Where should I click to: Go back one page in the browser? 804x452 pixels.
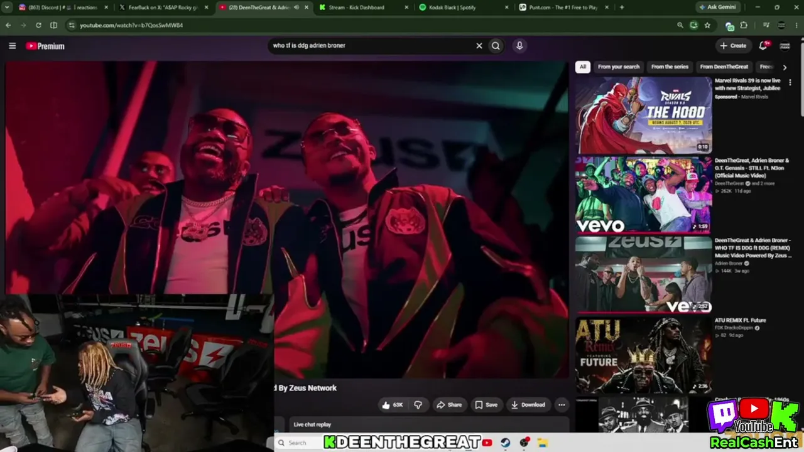(8, 25)
